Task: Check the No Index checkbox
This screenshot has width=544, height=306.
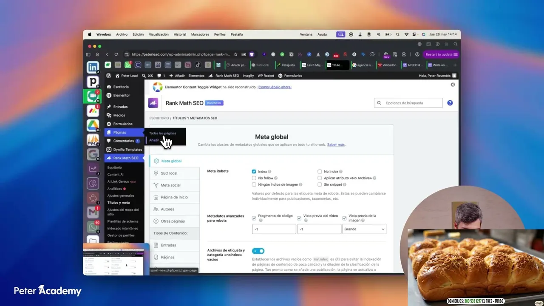Action: (x=320, y=172)
